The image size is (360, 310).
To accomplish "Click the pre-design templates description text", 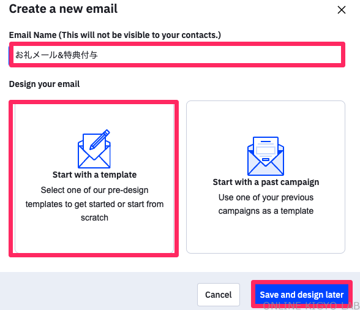I will (x=94, y=204).
